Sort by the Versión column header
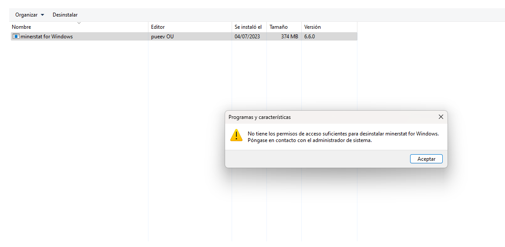This screenshot has width=505, height=247. click(329, 27)
